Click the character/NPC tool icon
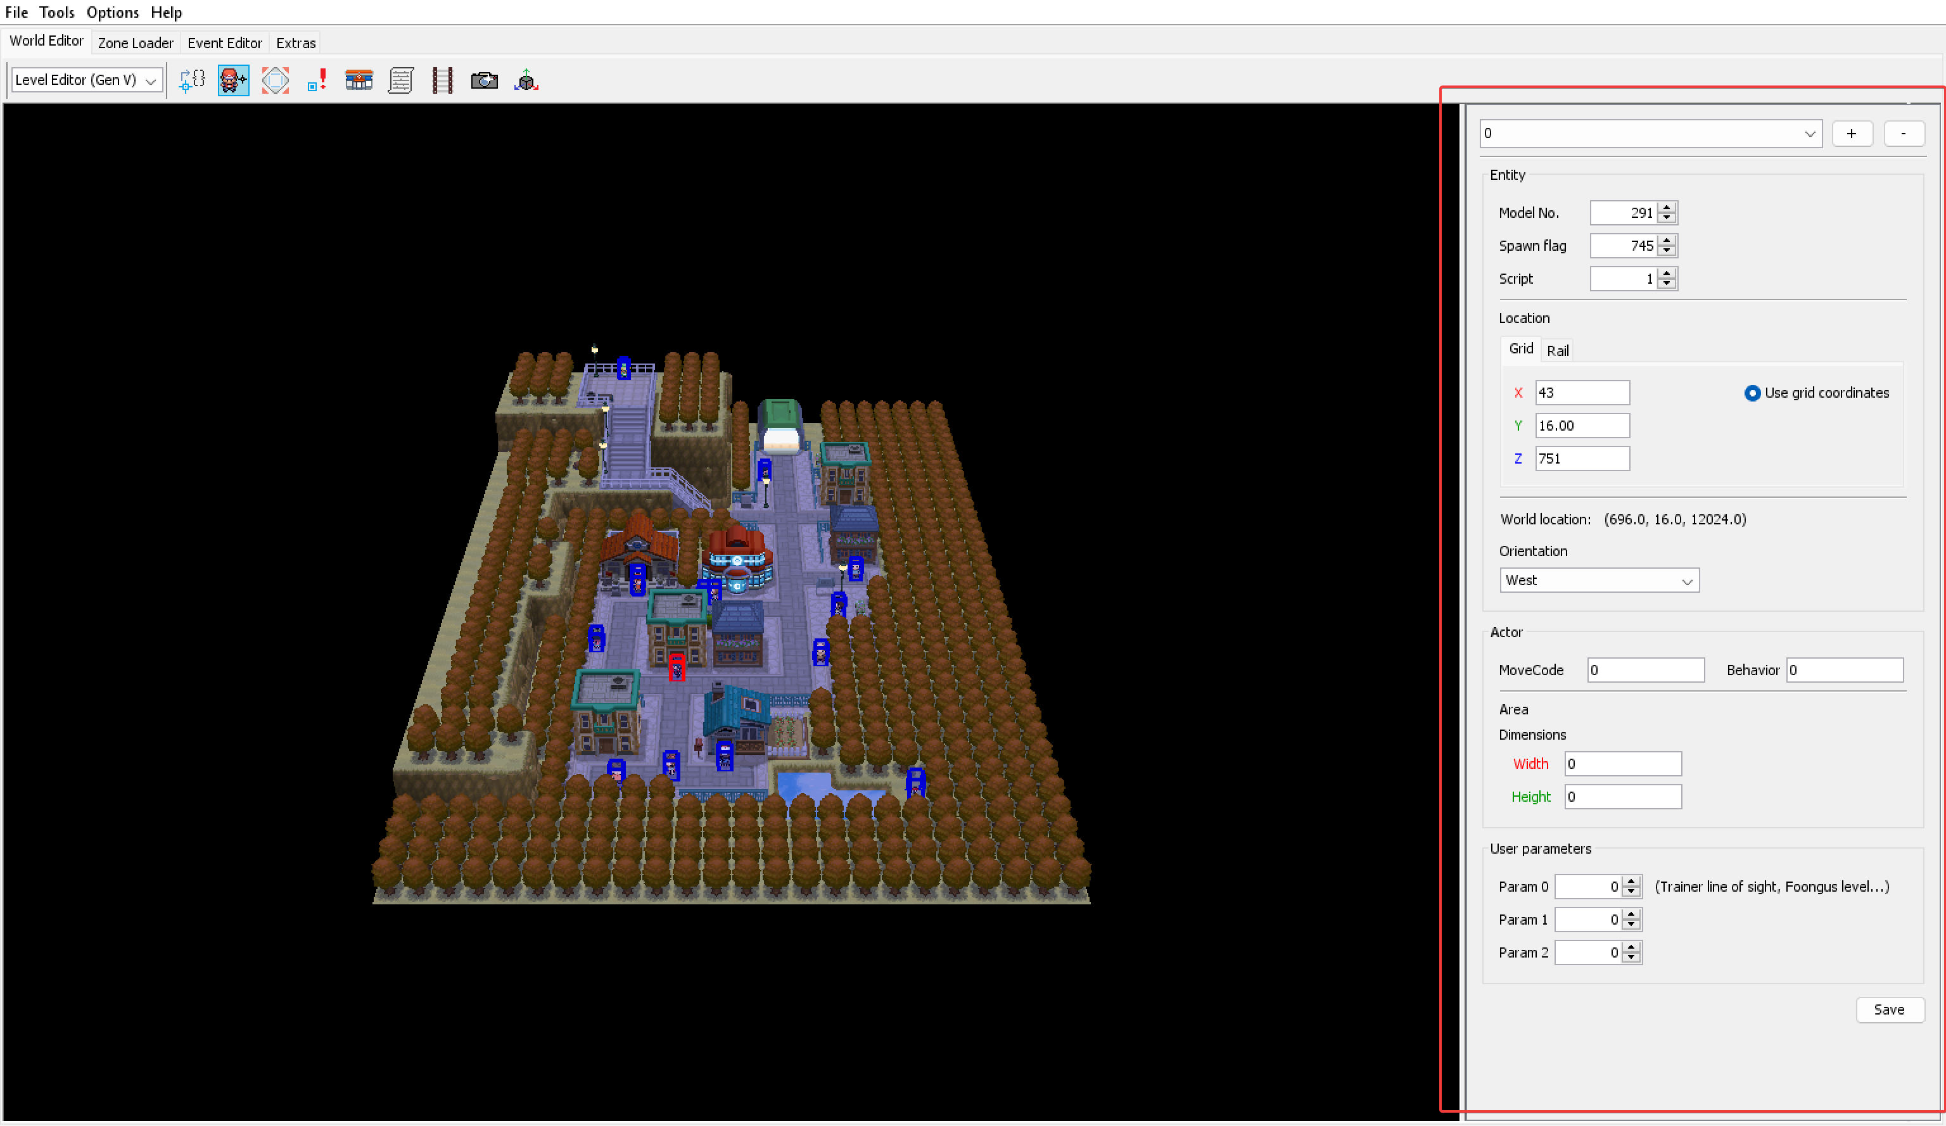This screenshot has height=1126, width=1946. point(231,80)
